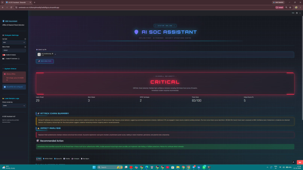Open the tab search dropdown arrow
The height and width of the screenshot is (170, 303).
pos(2,2)
